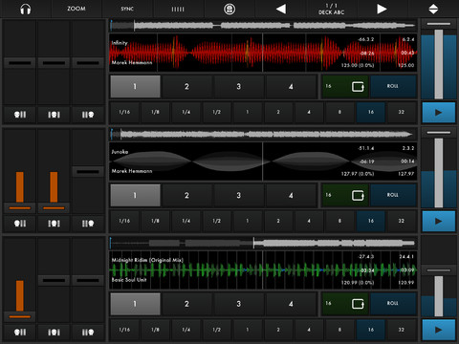459x344 pixels.
Task: Click the Junoka gray scrolling waveform
Action: [263, 161]
